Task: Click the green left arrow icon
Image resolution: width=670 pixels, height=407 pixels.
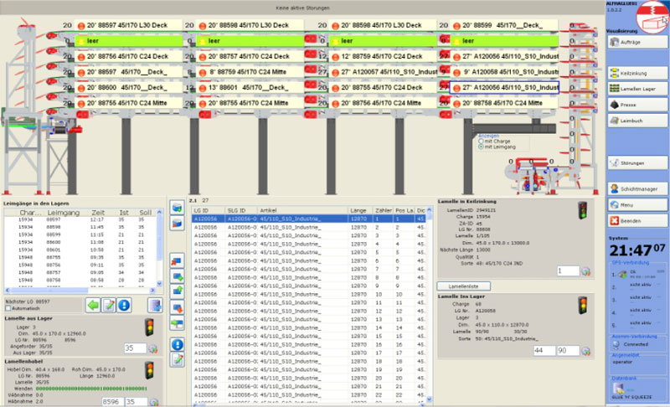Action: pyautogui.click(x=94, y=304)
